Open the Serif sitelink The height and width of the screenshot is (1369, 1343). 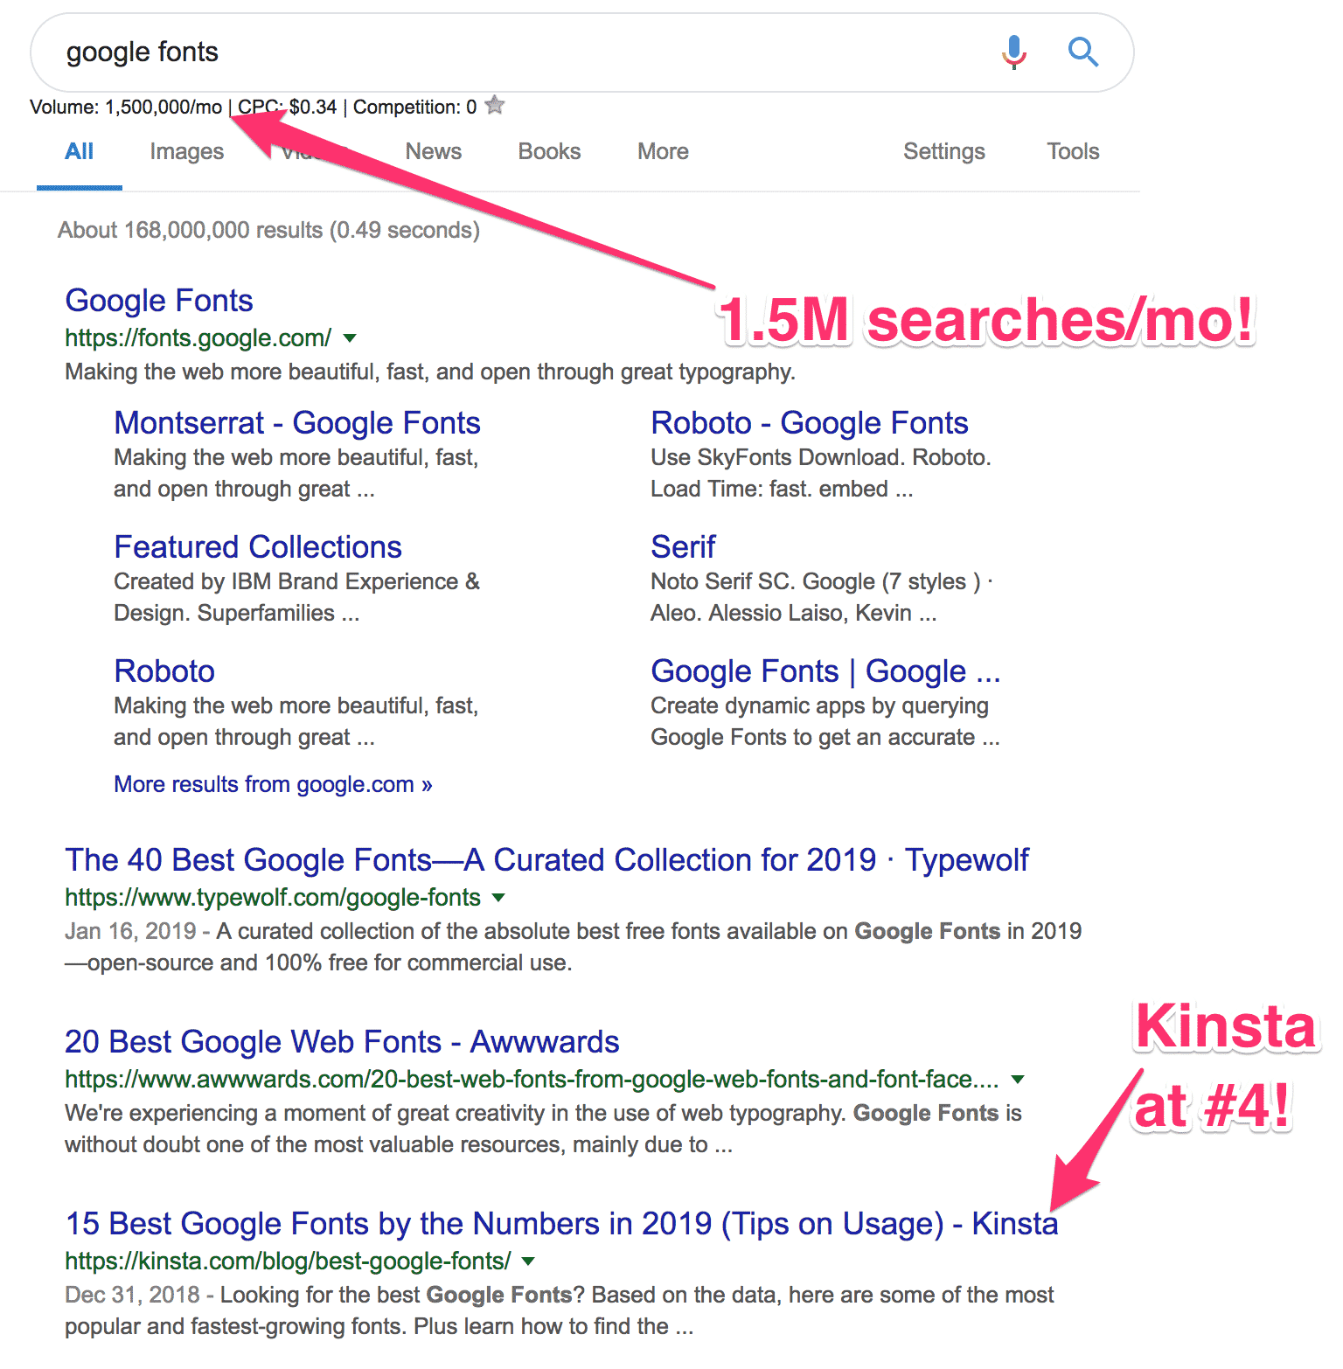tap(683, 546)
